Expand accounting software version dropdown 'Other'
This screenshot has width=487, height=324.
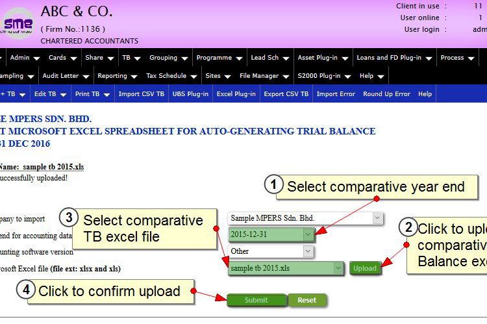[x=271, y=251]
